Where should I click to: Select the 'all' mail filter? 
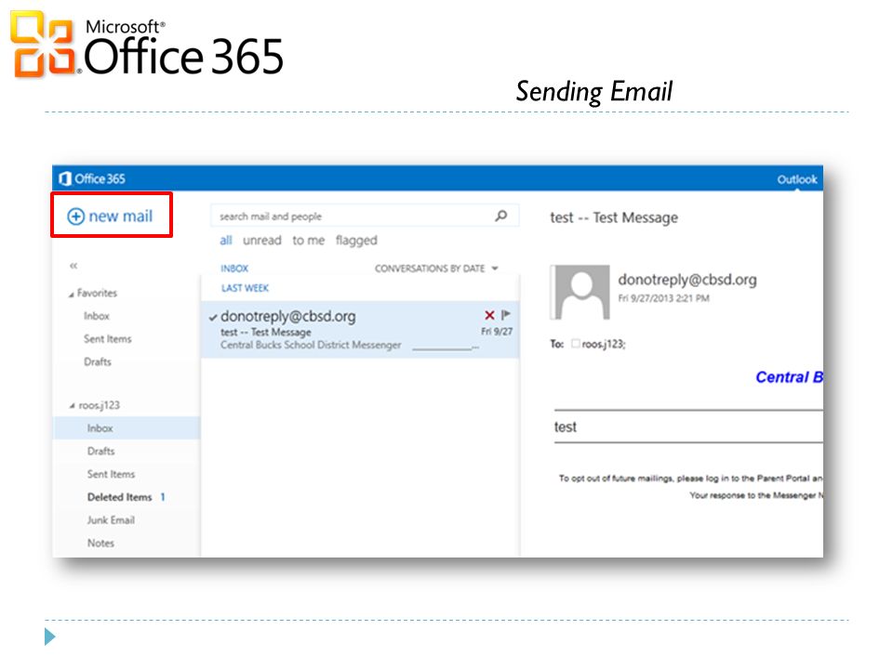(225, 240)
